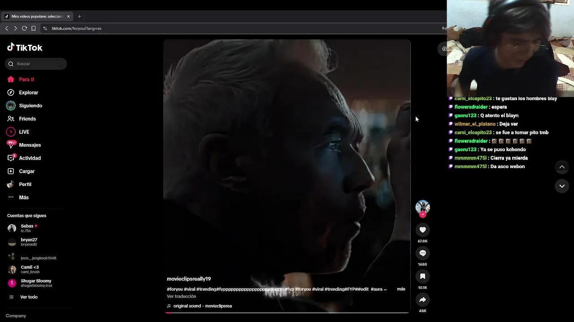Click chat user flowersdraider 'espera'
Viewport: 574px width, 322px height.
click(x=471, y=107)
